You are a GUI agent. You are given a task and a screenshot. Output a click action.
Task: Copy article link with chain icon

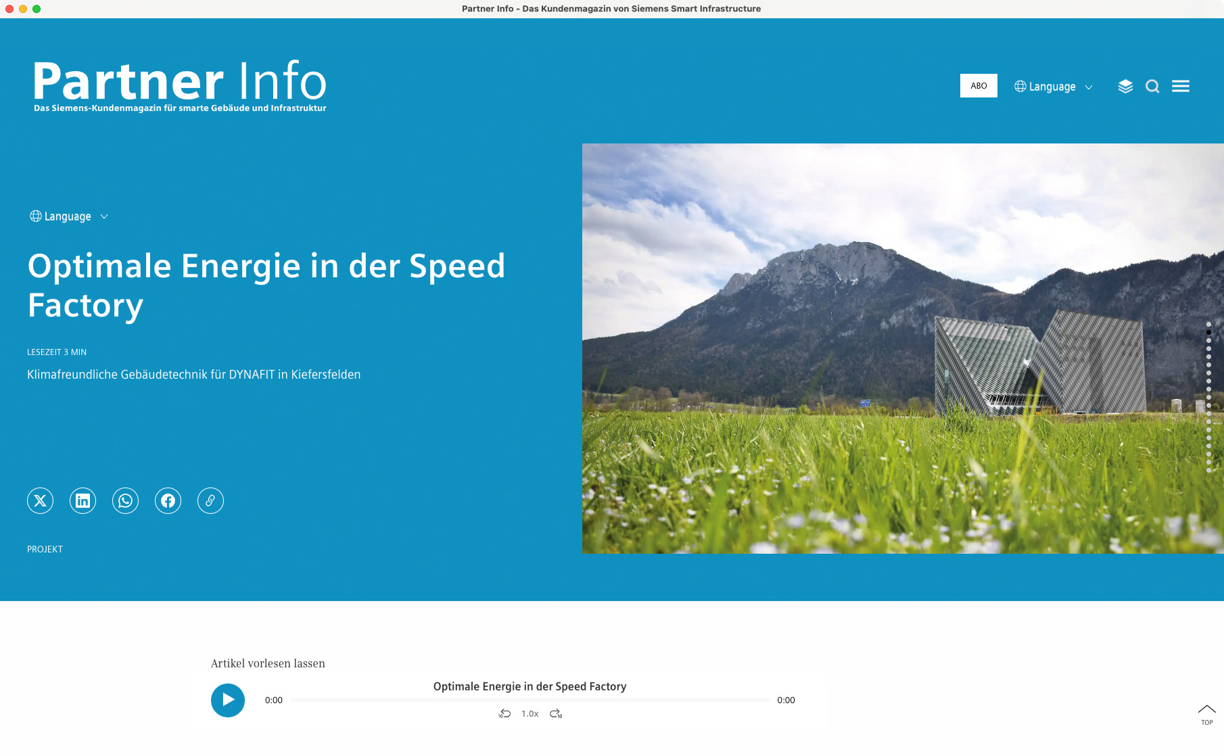(x=210, y=500)
